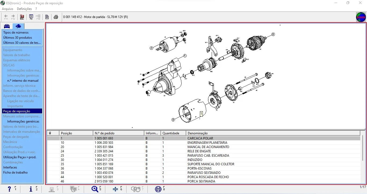Open 'Últimos 30 produtos' in sidebar
367x194 pixels.
[17, 38]
